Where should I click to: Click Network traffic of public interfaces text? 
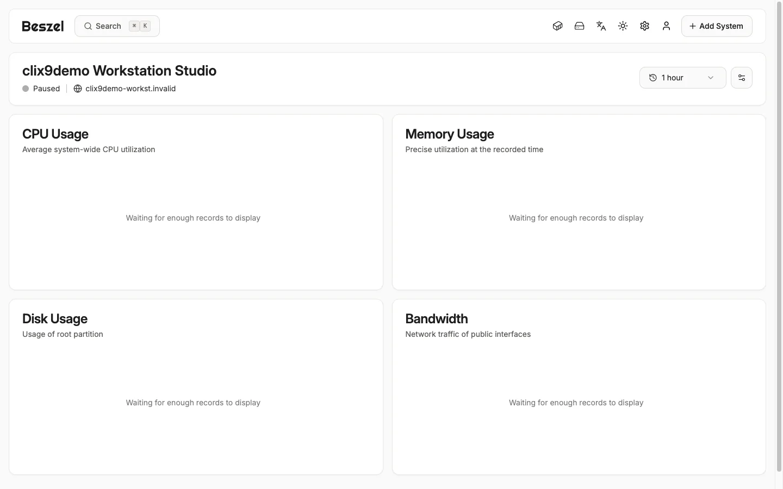(468, 334)
